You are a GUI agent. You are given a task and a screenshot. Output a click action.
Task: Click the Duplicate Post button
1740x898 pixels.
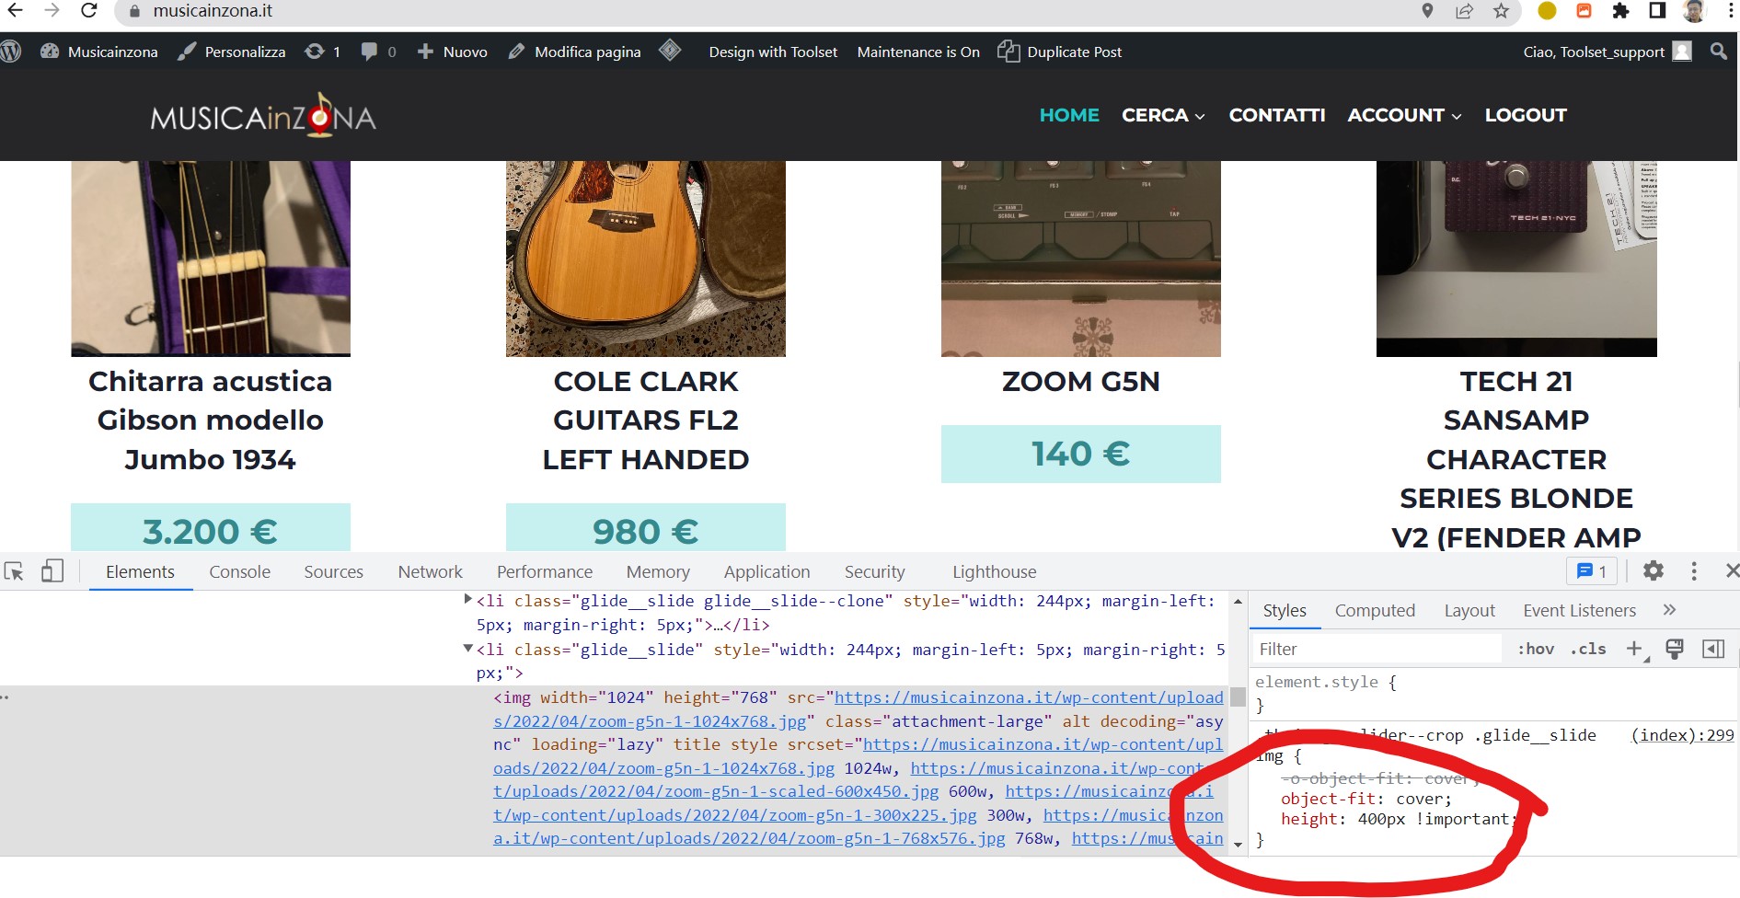click(x=1060, y=52)
